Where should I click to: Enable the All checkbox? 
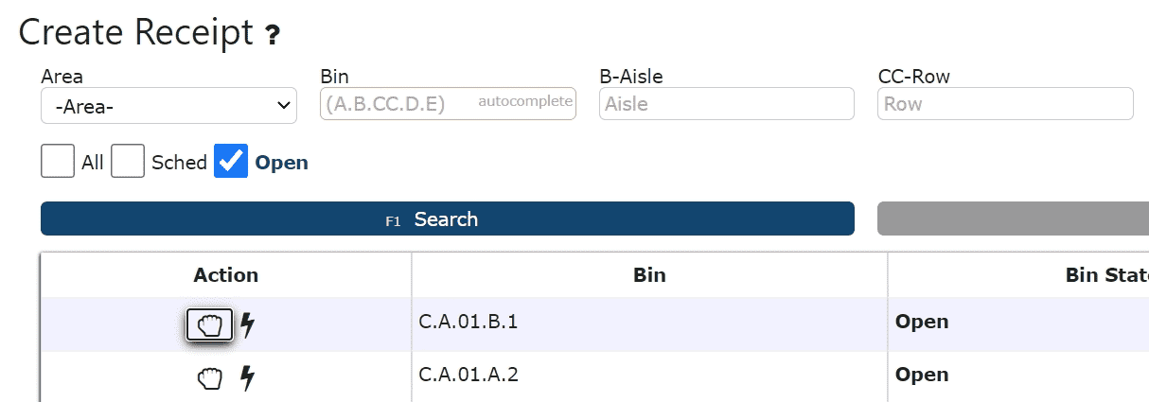[x=58, y=161]
